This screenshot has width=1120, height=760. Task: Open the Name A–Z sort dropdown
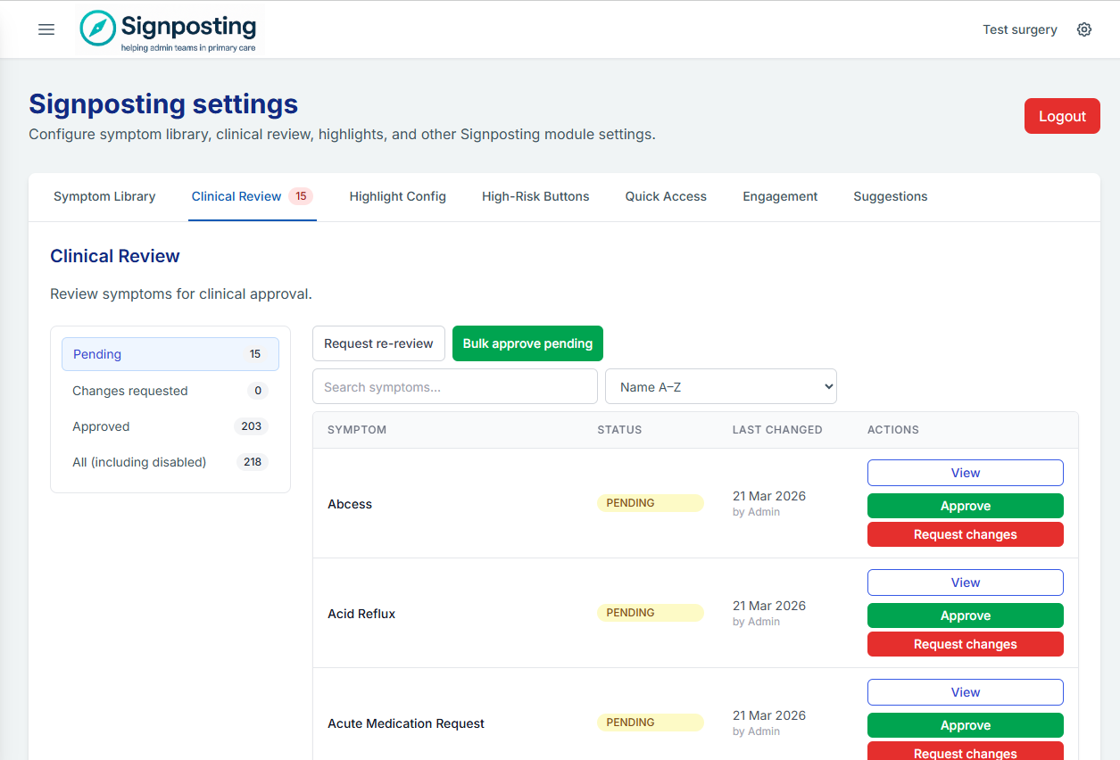pyautogui.click(x=720, y=386)
